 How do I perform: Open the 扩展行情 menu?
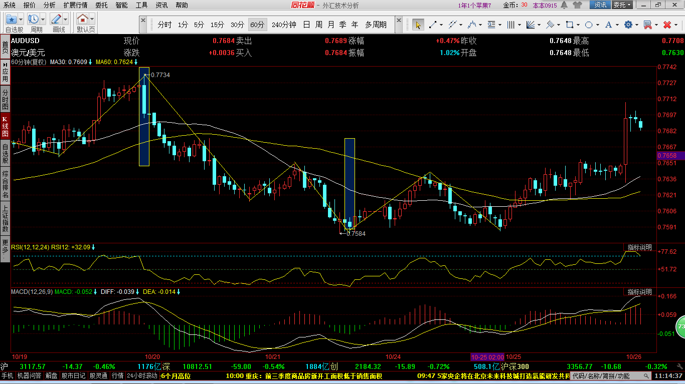[x=75, y=5]
